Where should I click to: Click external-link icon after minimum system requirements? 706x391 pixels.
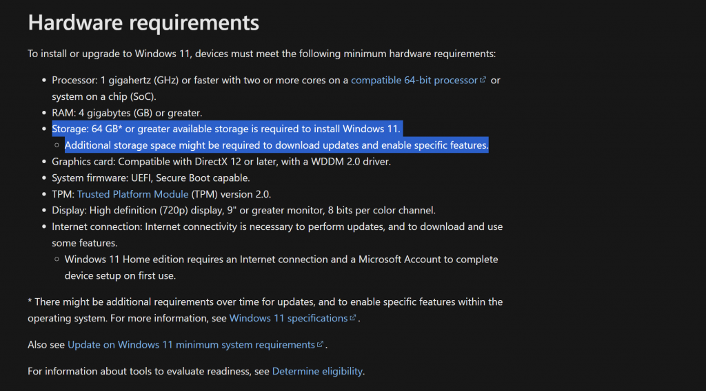[320, 344]
